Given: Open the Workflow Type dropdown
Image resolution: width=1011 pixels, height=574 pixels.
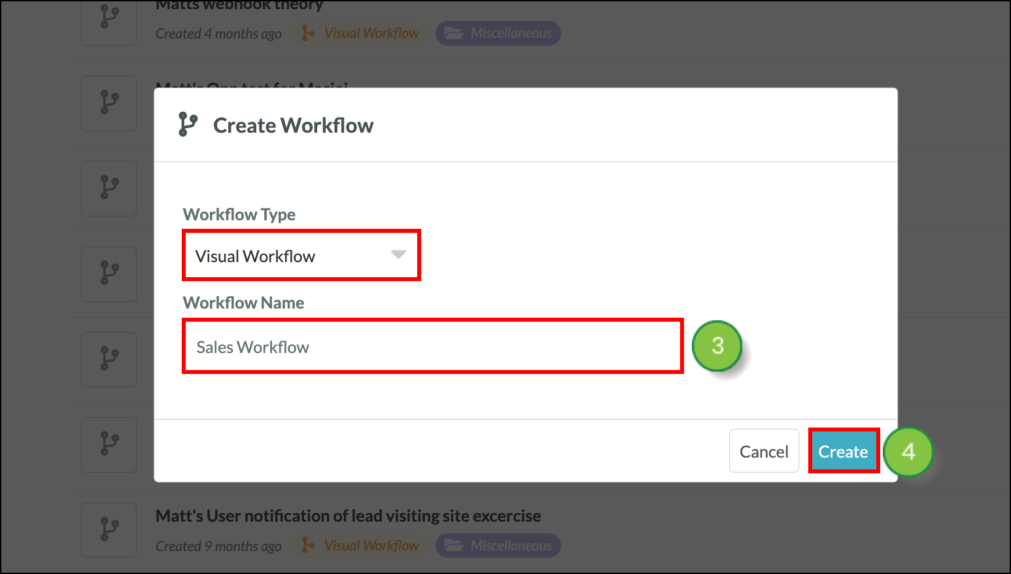Looking at the screenshot, I should tap(301, 256).
